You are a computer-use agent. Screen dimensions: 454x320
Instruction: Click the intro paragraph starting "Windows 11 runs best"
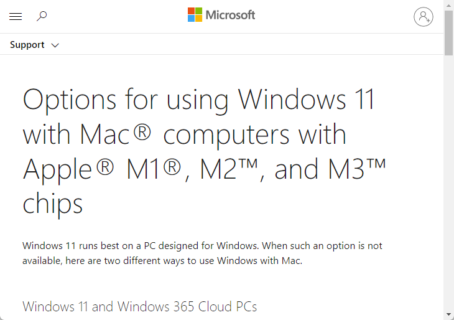(x=202, y=253)
